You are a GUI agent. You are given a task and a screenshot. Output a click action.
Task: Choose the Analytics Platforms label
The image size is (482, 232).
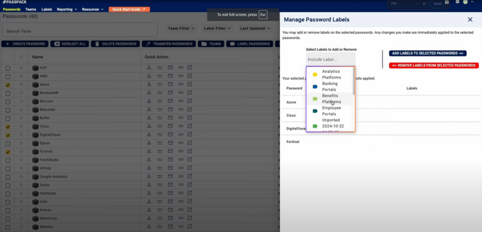click(329, 74)
